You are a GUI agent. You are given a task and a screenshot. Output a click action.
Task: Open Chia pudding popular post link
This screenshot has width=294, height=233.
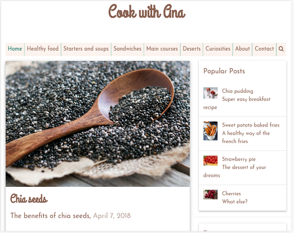click(238, 91)
